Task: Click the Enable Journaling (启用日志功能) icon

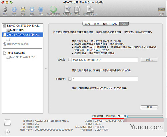Action: [53, 9]
